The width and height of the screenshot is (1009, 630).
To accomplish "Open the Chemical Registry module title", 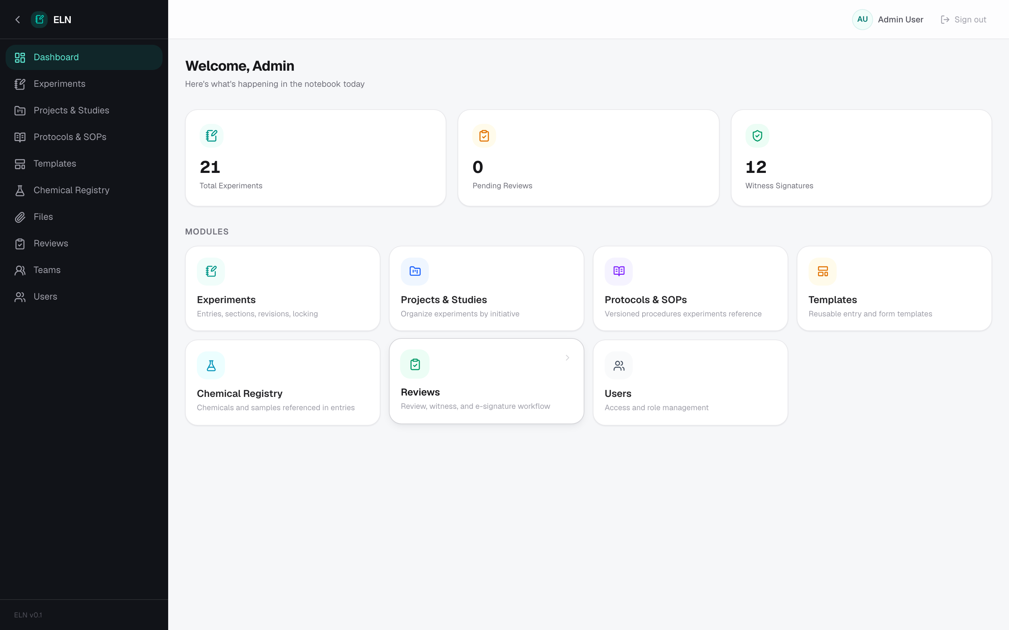I will [239, 393].
